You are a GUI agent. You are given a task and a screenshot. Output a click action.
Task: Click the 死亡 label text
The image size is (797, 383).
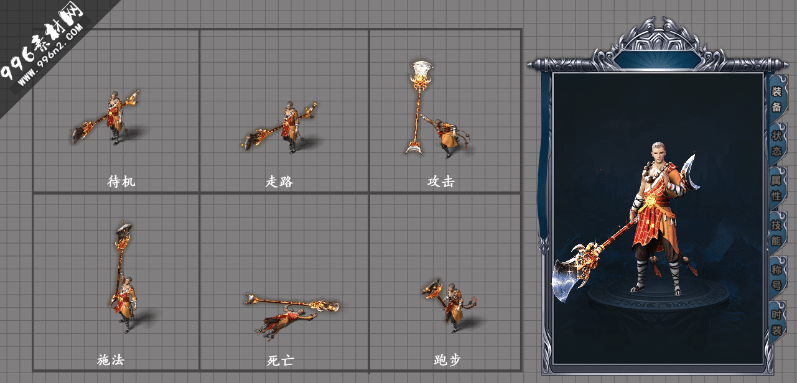pos(280,360)
